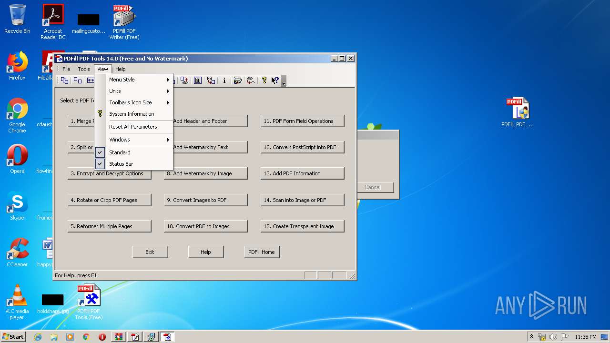
Task: Click the Help button below the tool list
Action: tap(206, 252)
